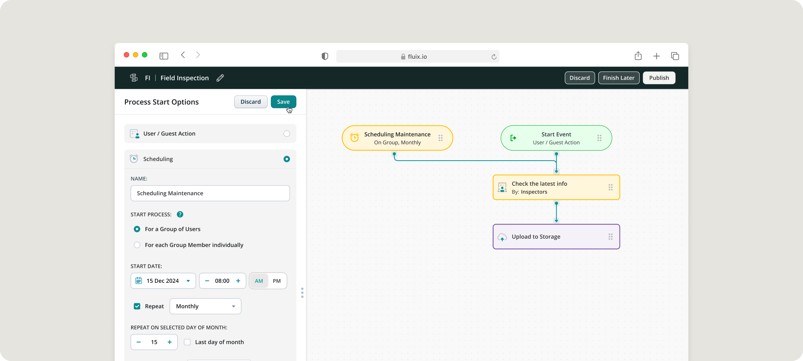803x361 pixels.
Task: Click the reload page icon in address bar
Action: point(494,57)
